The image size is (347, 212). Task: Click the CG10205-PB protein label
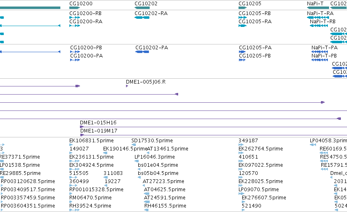coord(255,56)
